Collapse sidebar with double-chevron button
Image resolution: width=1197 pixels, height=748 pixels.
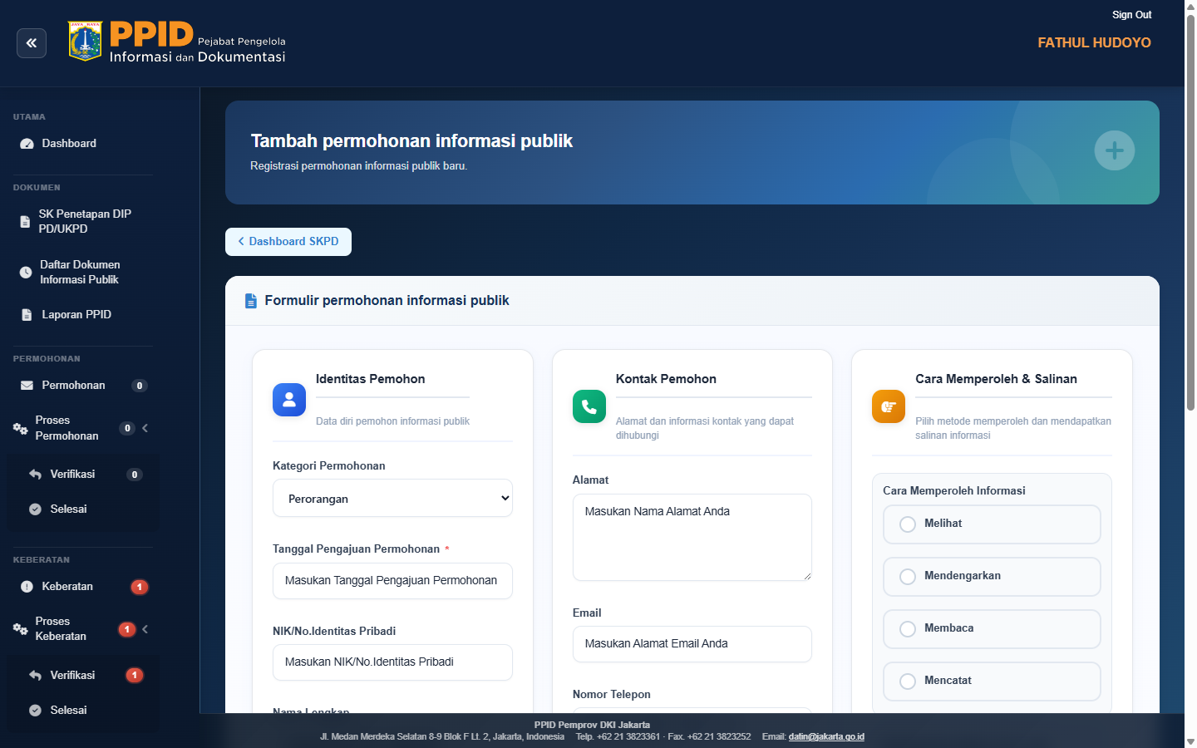tap(32, 43)
